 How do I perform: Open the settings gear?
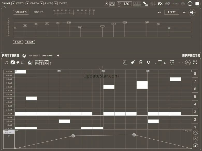pos(183,4)
